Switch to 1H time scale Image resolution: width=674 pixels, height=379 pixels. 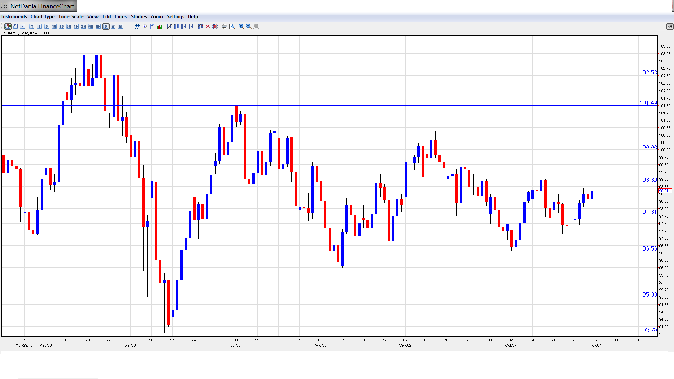pos(76,26)
